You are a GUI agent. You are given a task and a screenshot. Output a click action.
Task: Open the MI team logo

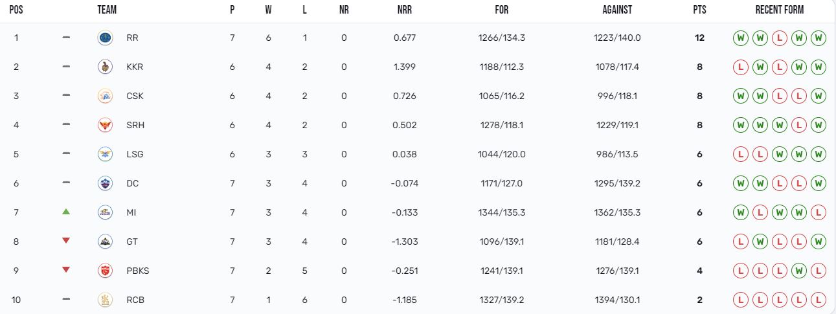pos(104,212)
